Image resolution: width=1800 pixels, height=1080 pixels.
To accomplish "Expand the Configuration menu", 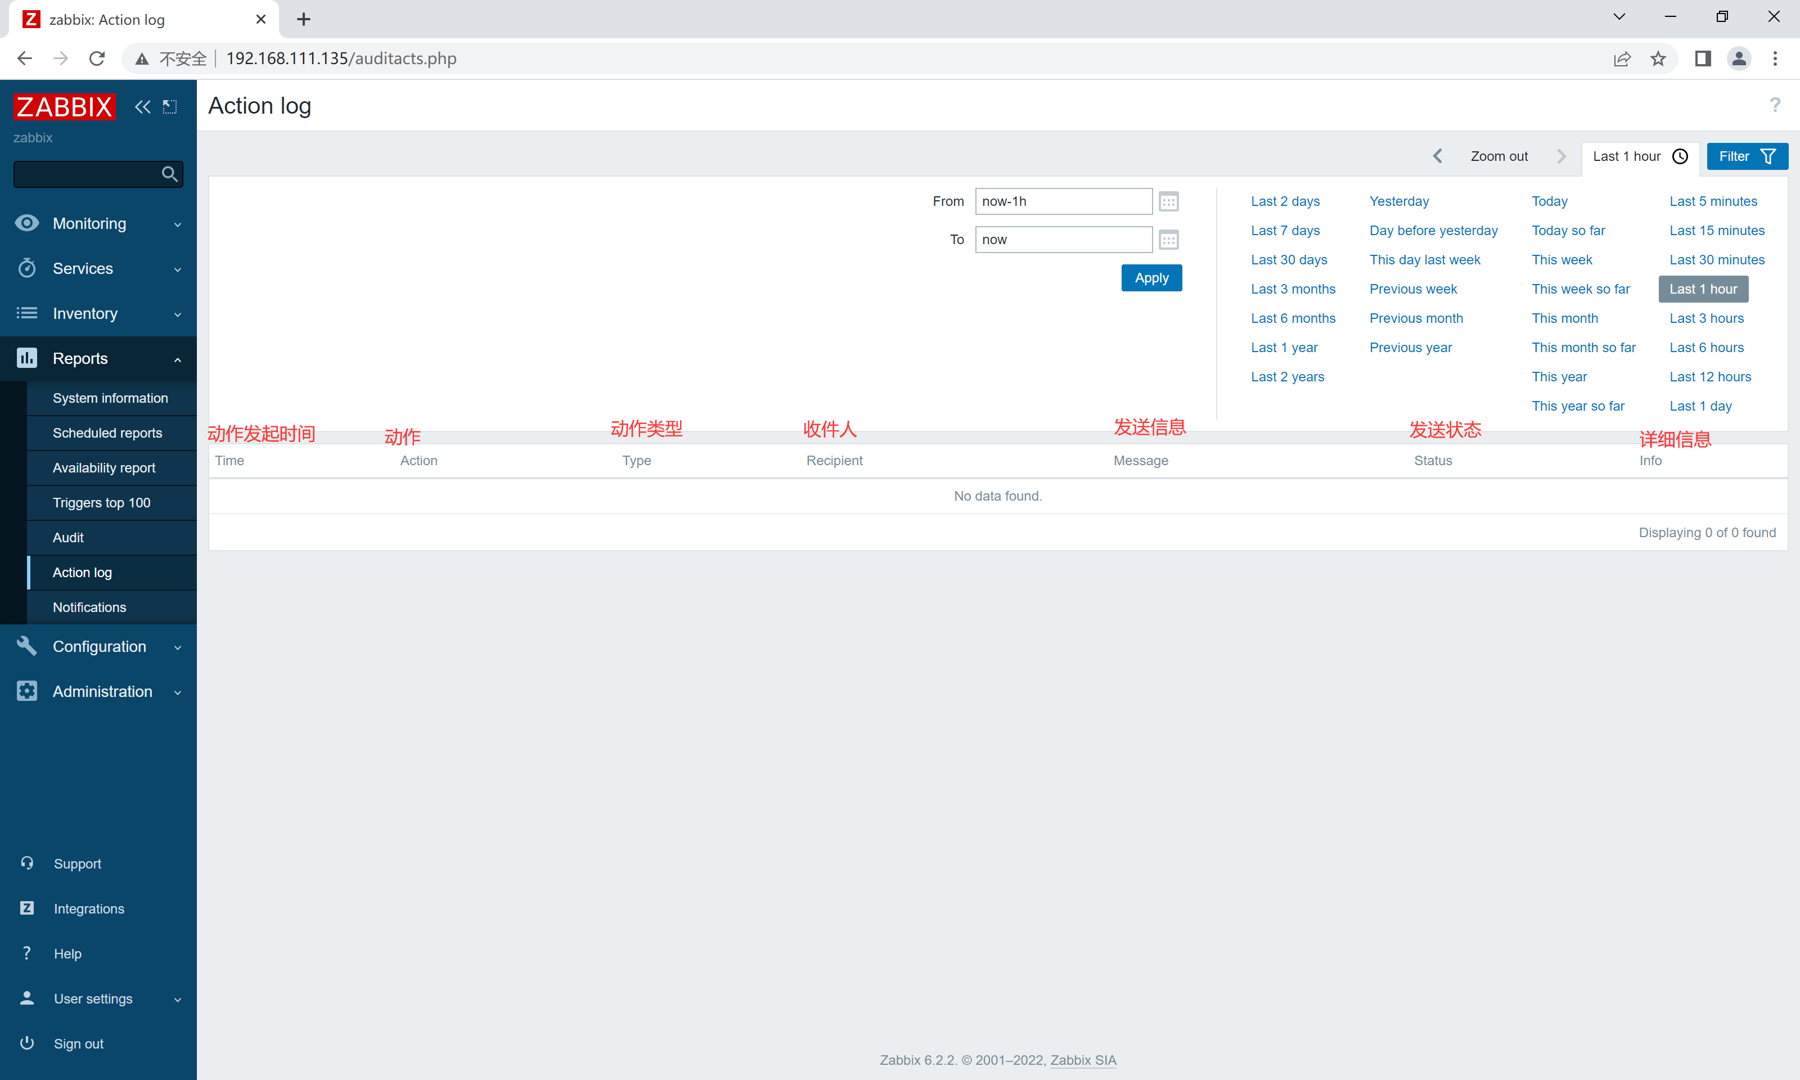I will click(98, 646).
